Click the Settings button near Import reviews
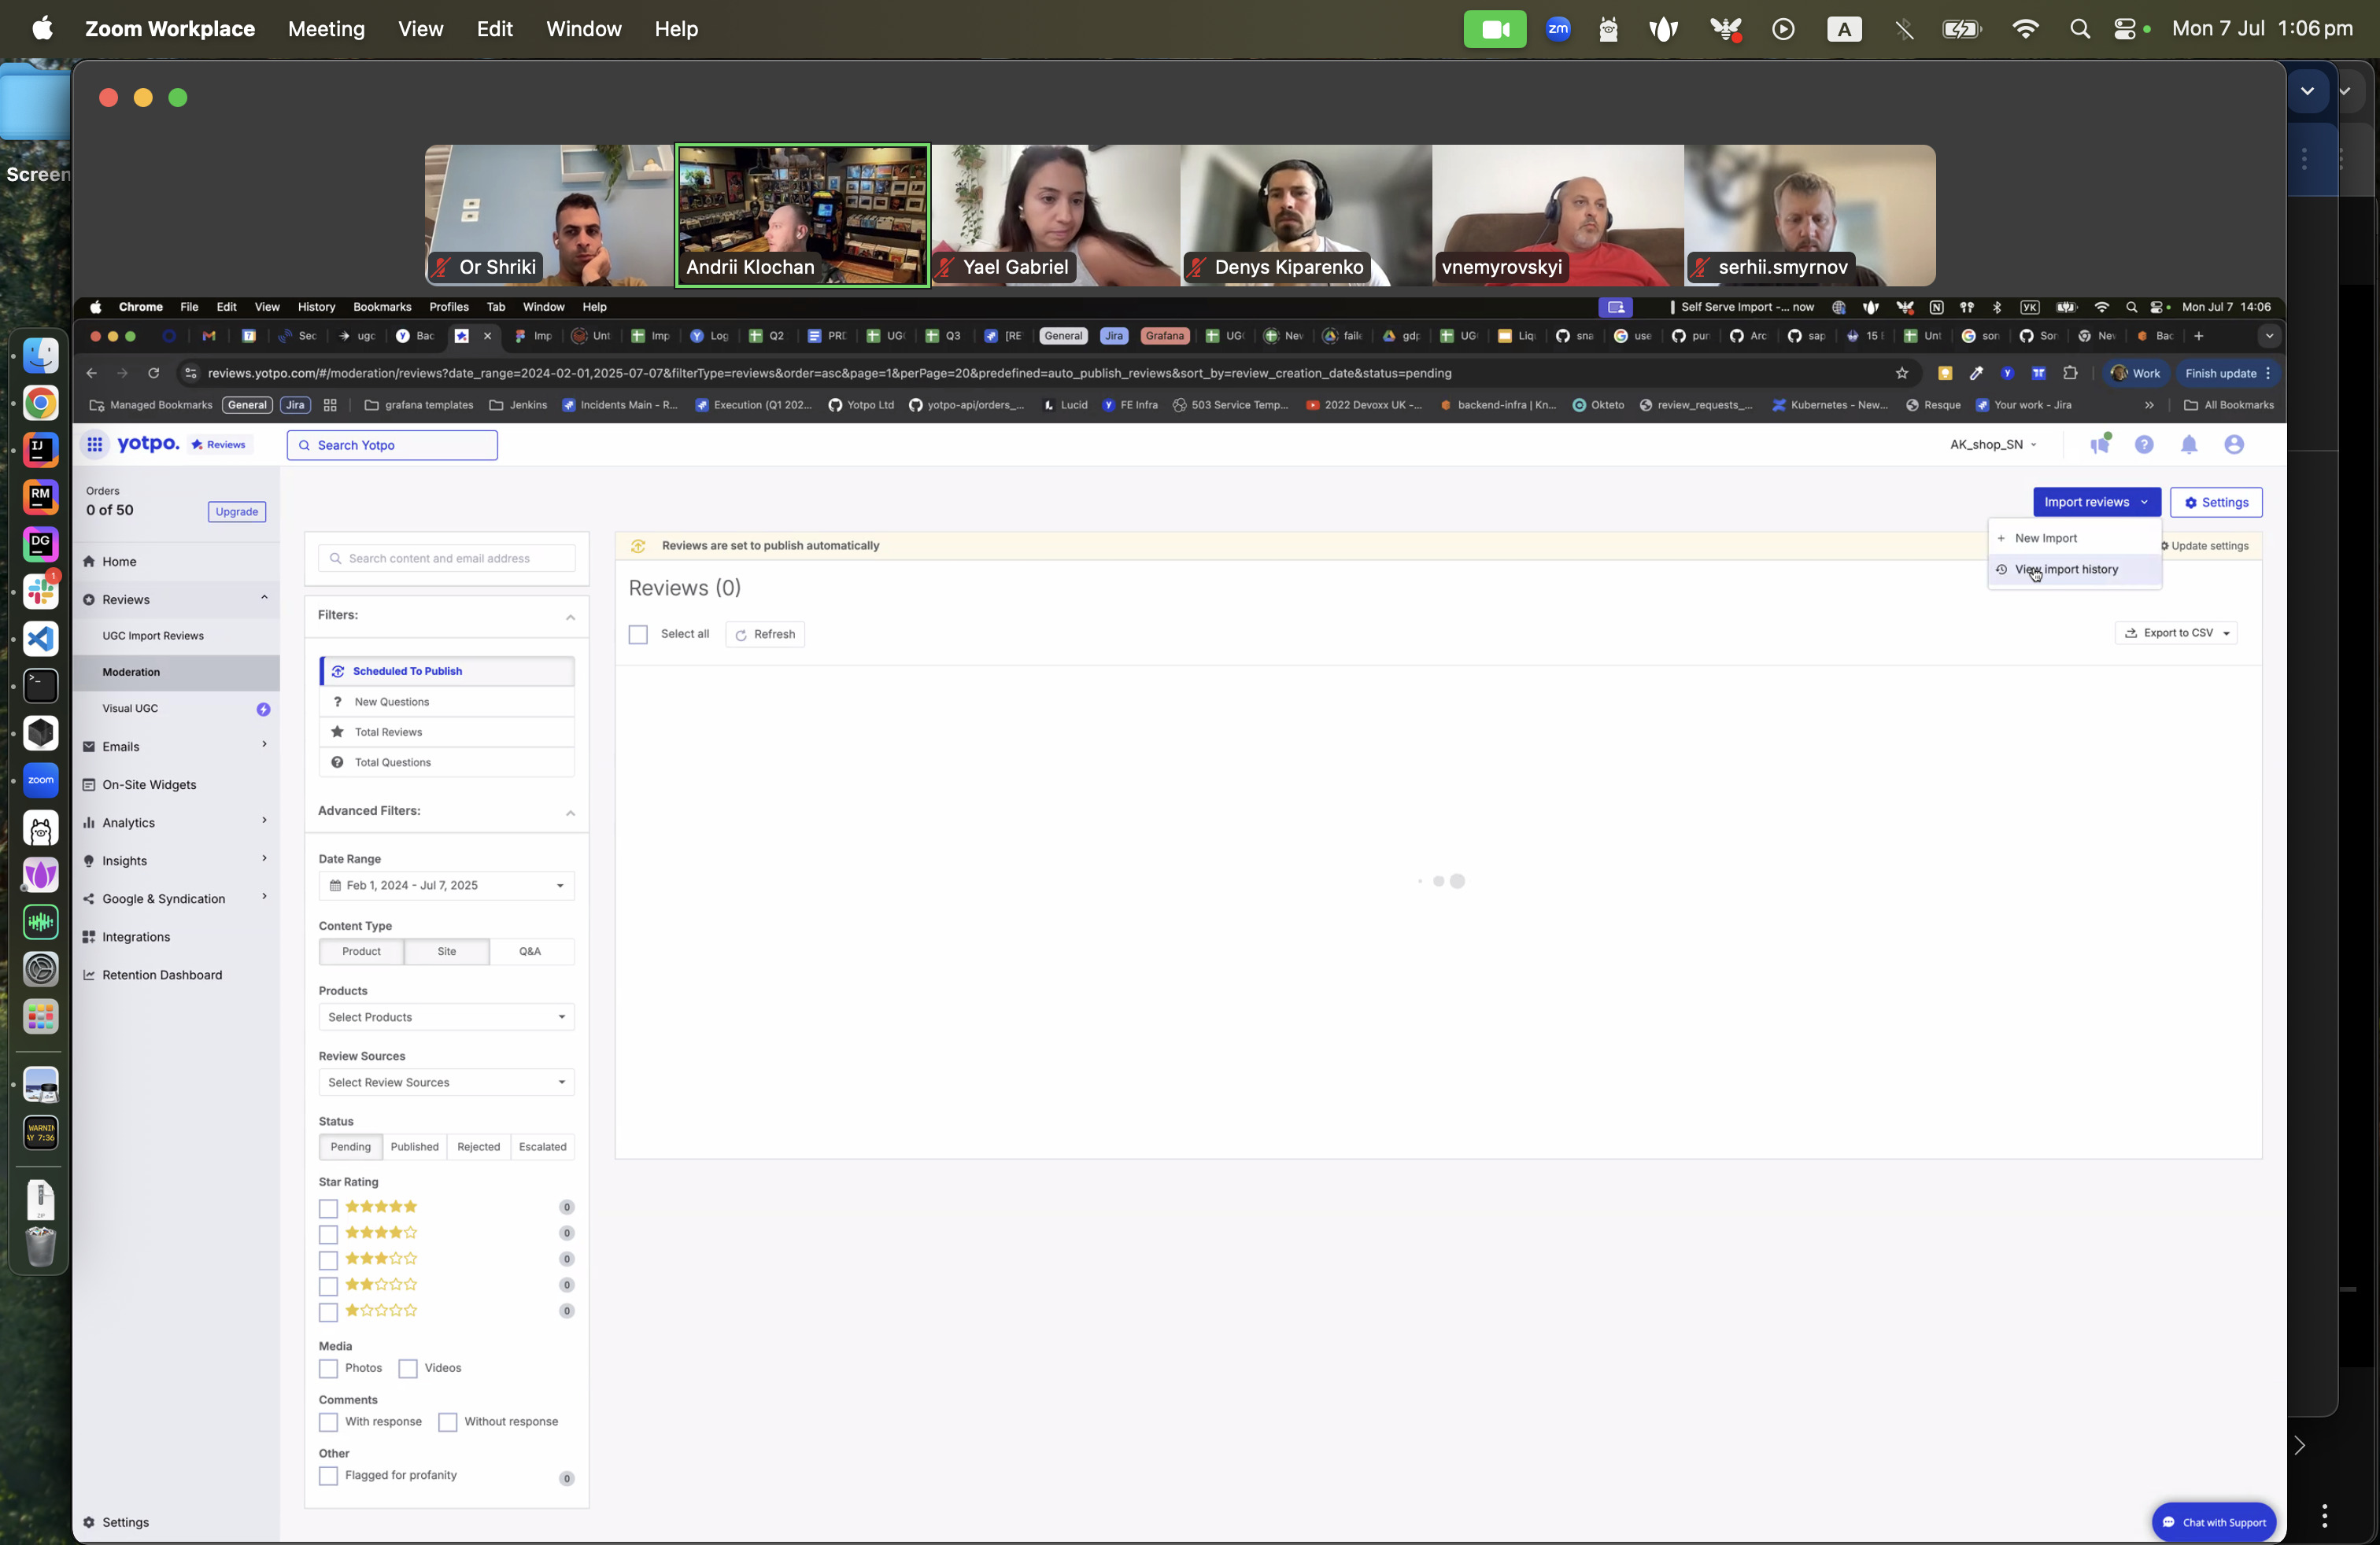Screen dimensions: 2380x1545 [2216, 503]
